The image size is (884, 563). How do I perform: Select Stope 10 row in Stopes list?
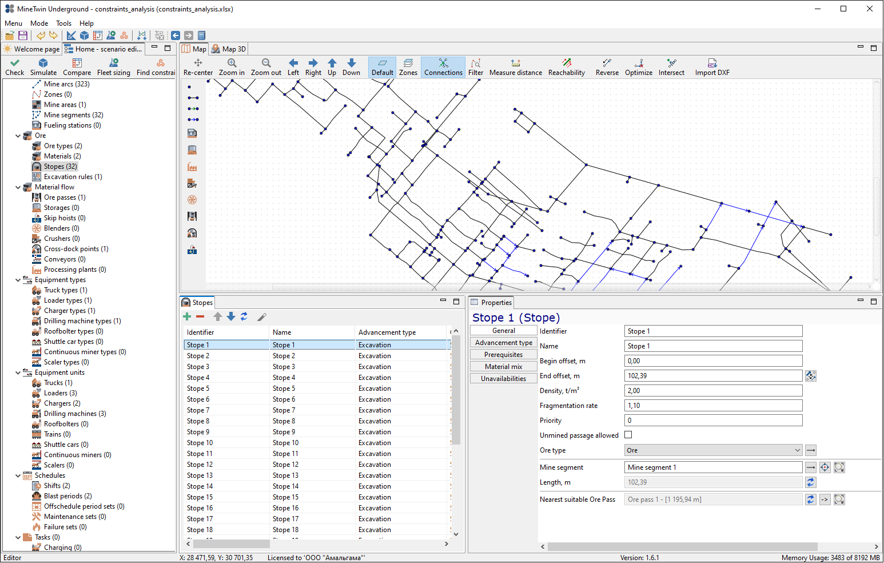(317, 443)
